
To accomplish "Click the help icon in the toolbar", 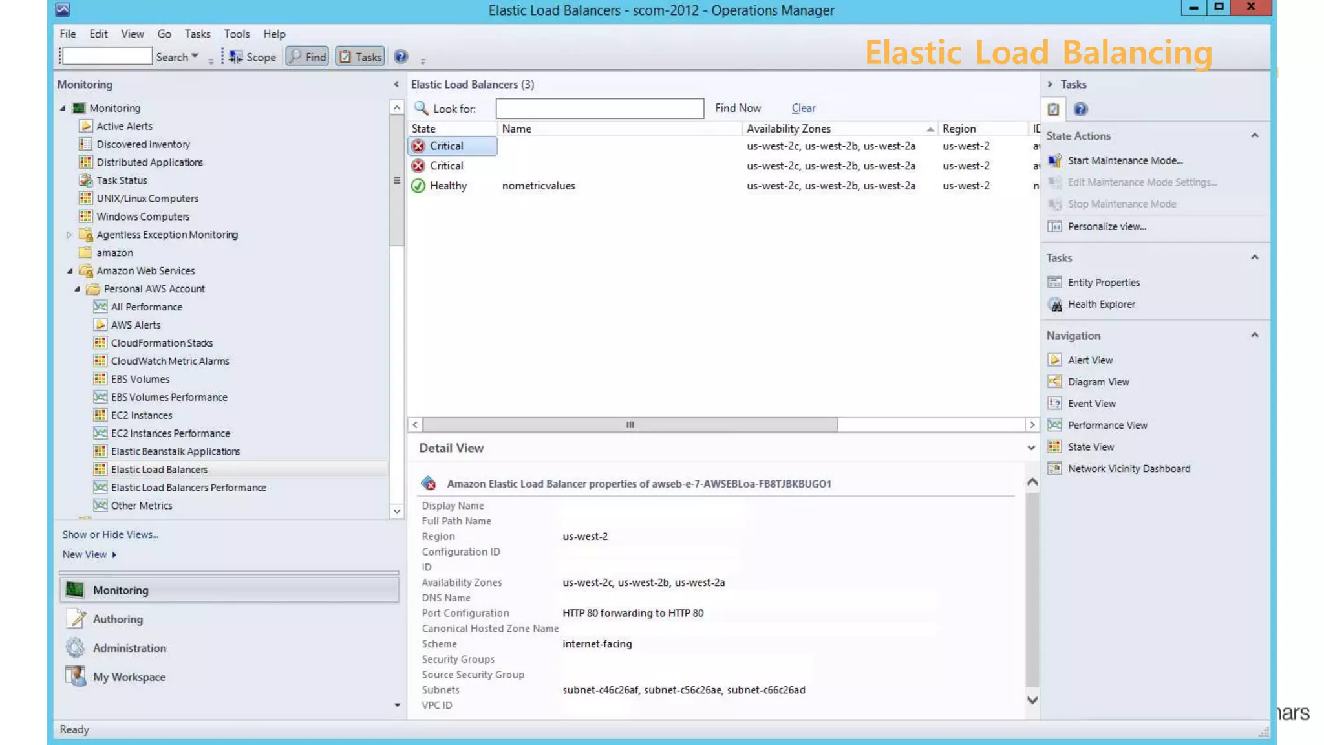I will click(x=401, y=57).
